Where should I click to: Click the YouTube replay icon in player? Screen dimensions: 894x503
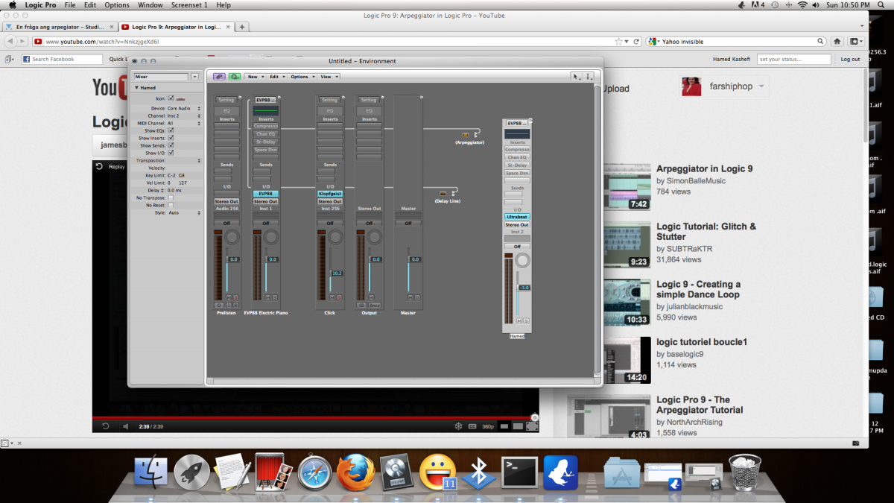99,166
